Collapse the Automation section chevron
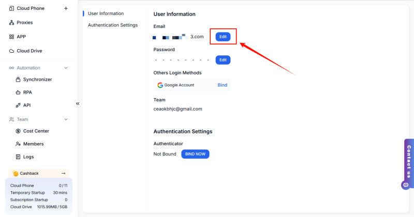 pos(66,68)
